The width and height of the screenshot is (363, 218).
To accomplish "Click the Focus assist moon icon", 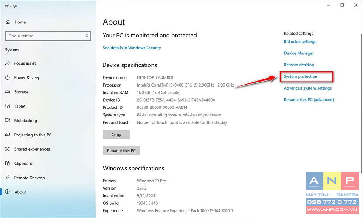I will (8, 63).
